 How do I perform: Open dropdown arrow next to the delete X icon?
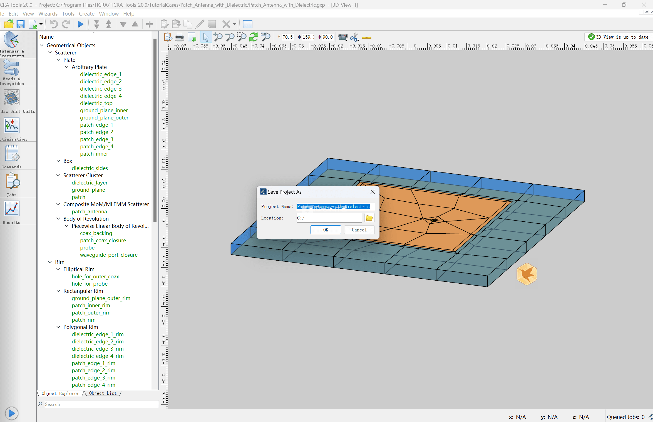(x=235, y=24)
